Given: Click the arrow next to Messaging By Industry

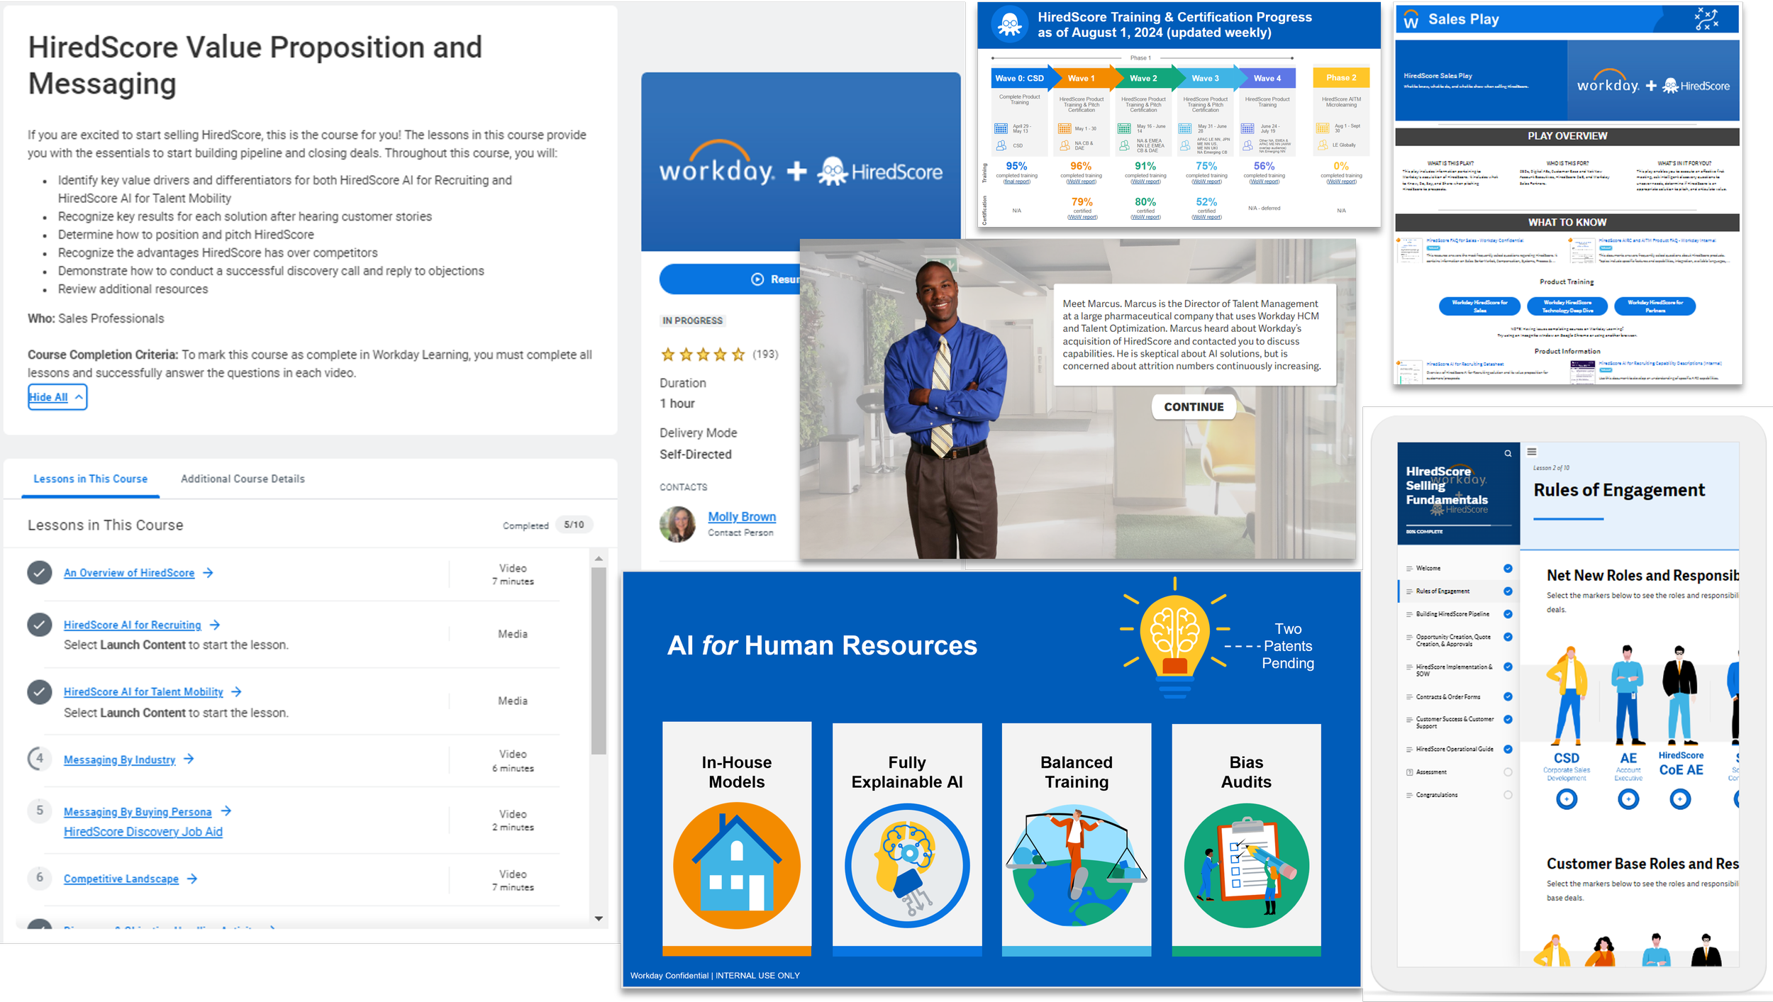Looking at the screenshot, I should coord(189,759).
